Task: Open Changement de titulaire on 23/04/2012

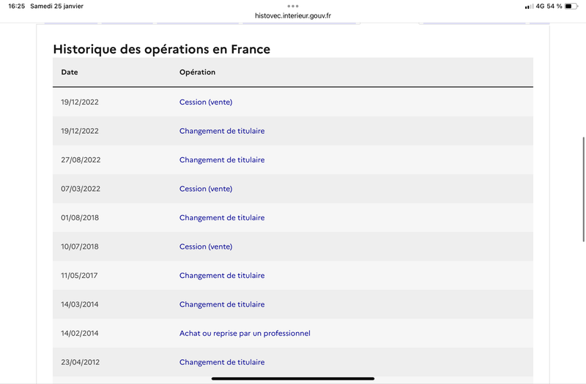Action: pos(222,362)
